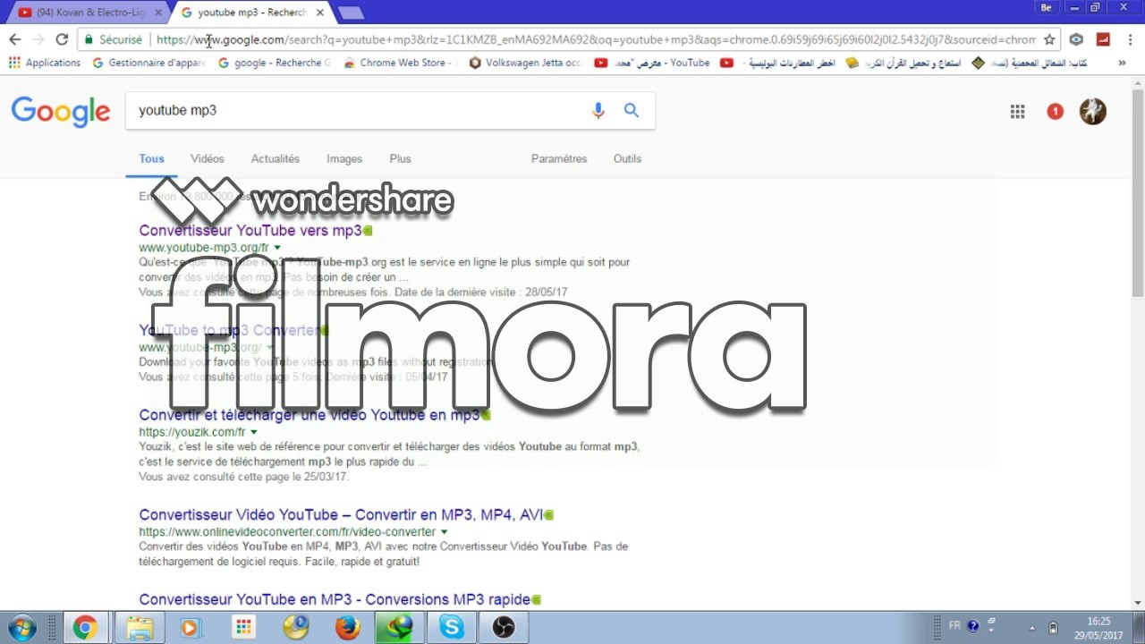Open the Chrome Web Store bookmark
This screenshot has width=1145, height=644.
pyautogui.click(x=401, y=63)
